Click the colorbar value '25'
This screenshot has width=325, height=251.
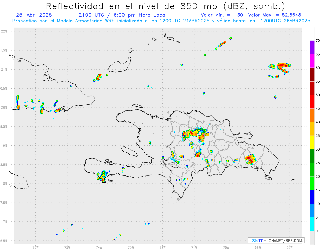coord(318,163)
